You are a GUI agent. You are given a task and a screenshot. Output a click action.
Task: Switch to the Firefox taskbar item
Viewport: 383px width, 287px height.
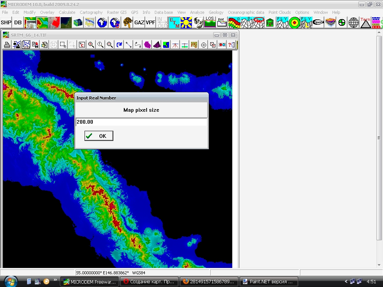[209, 282]
